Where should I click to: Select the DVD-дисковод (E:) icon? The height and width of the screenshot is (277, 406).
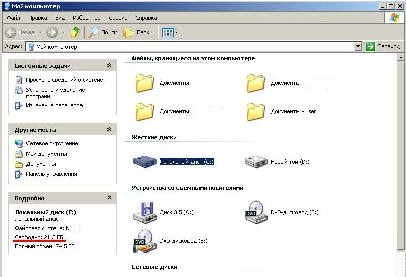(256, 212)
